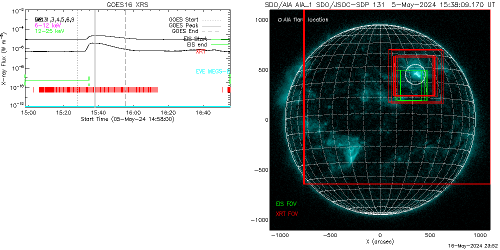This screenshot has height=250, width=500.
Task: Click the EIS end legend label
Action: click(197, 45)
